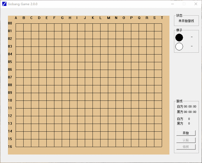Click row label 04

click(10, 54)
